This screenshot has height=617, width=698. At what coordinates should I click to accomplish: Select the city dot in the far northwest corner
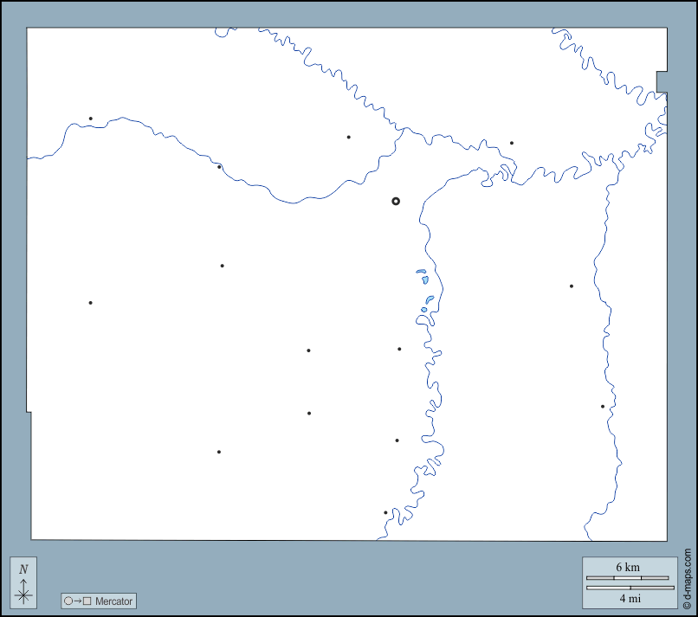[x=90, y=119]
